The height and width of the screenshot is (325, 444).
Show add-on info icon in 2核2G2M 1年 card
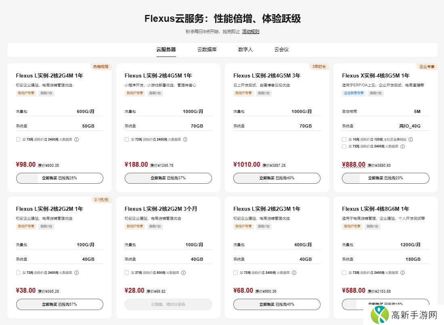point(77,273)
